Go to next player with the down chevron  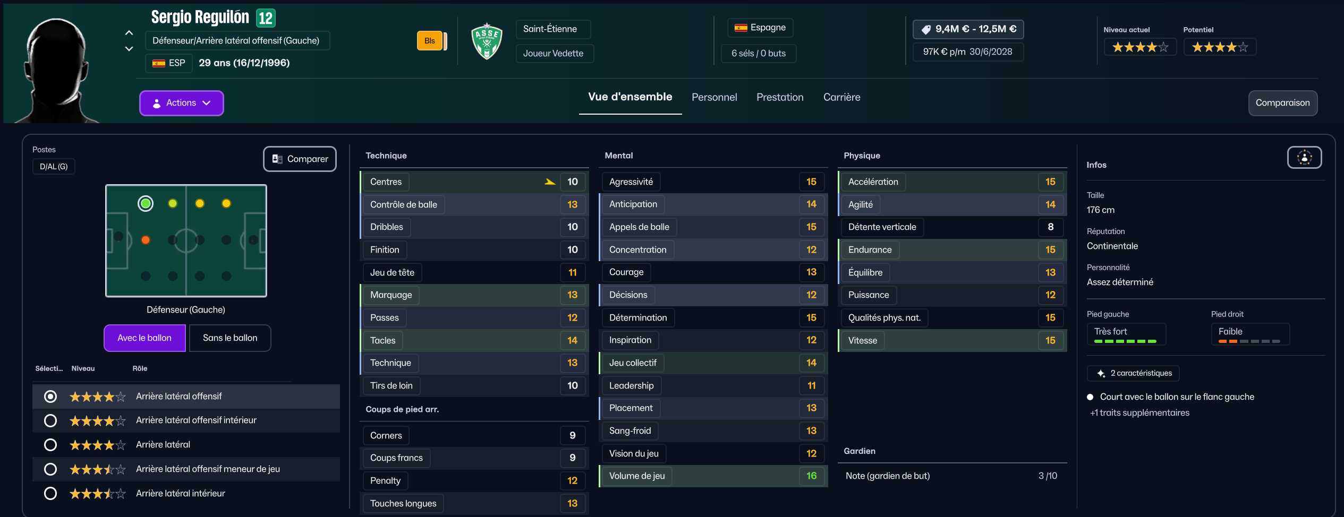(x=129, y=49)
